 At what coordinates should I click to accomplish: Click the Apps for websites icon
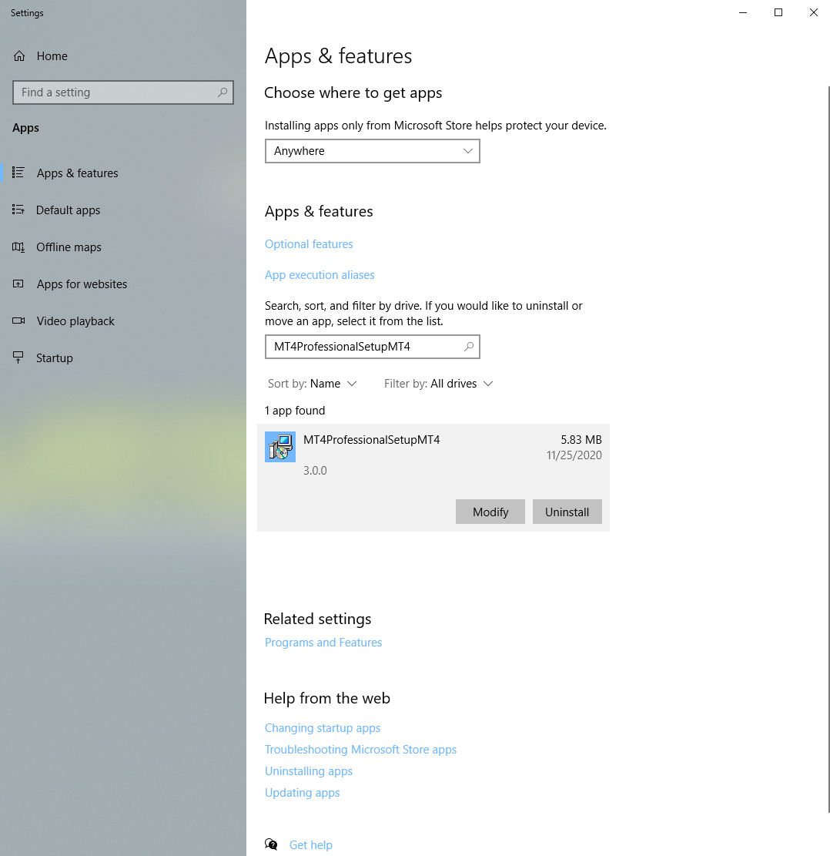(18, 284)
